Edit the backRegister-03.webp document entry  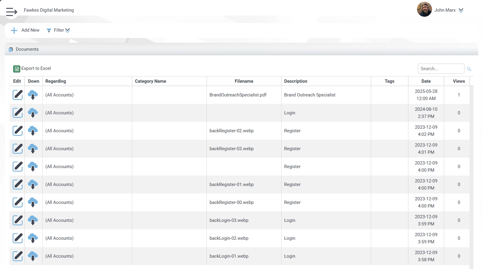18,149
